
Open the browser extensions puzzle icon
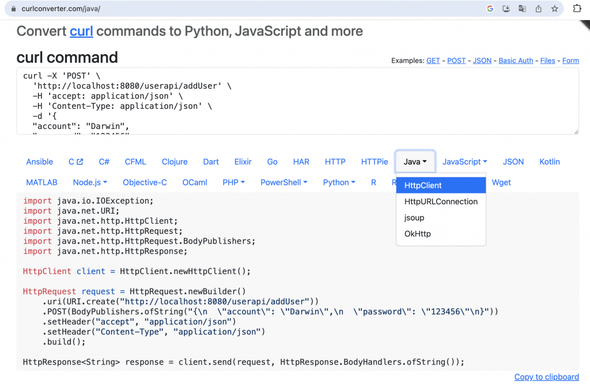577,9
